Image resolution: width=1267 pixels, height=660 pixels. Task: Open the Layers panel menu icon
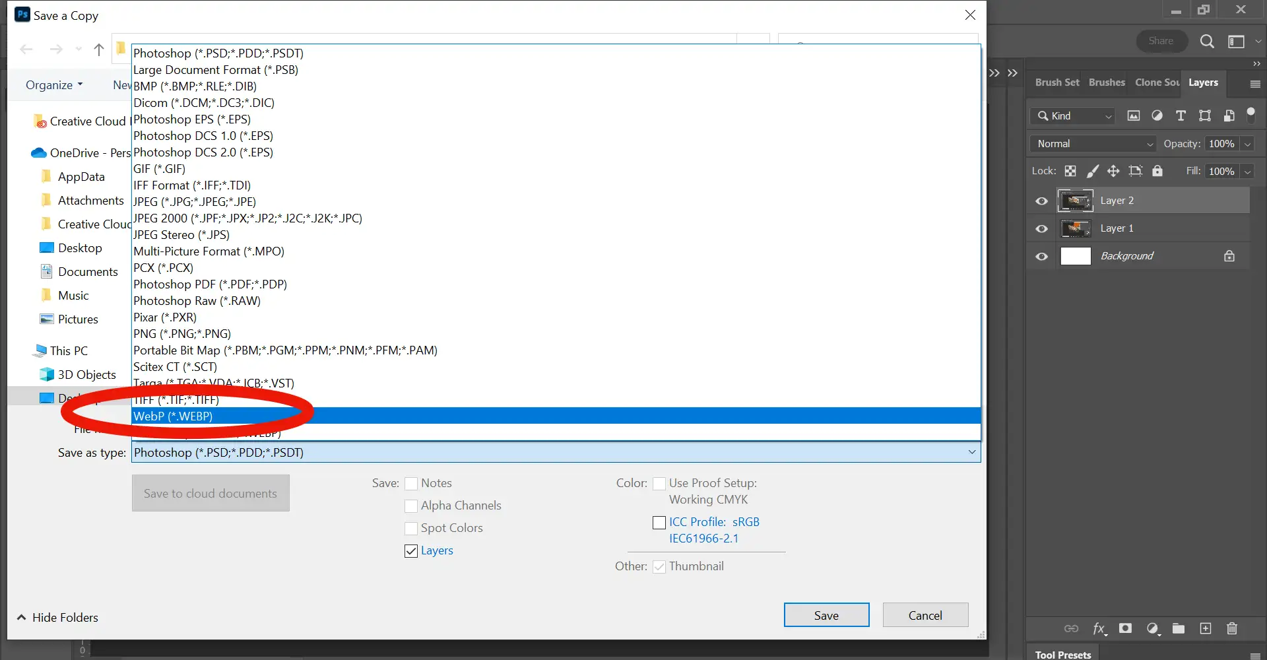tap(1255, 84)
